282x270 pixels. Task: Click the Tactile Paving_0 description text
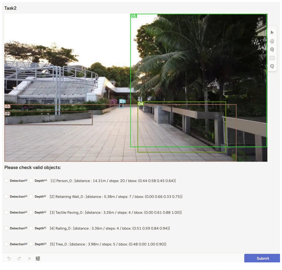pos(116,212)
